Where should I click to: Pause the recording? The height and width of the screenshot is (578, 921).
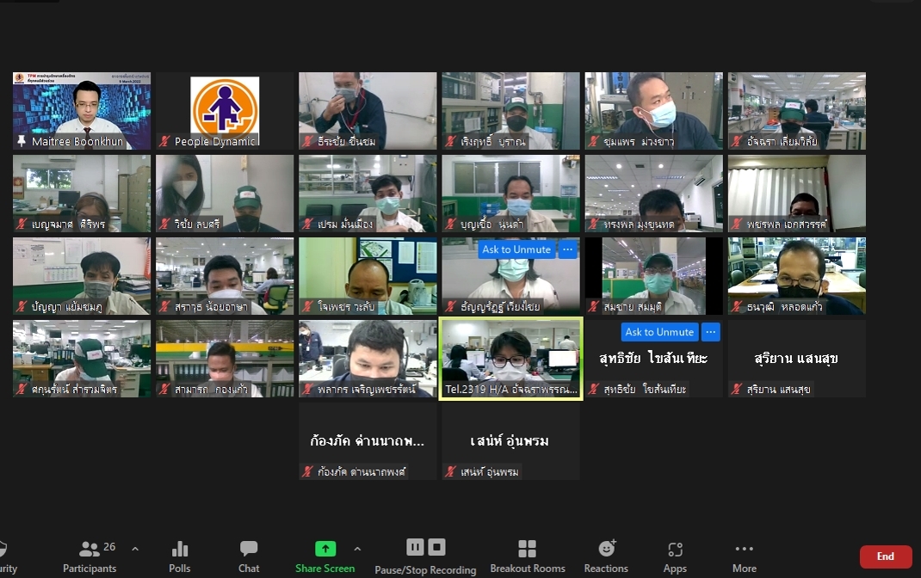click(x=415, y=547)
